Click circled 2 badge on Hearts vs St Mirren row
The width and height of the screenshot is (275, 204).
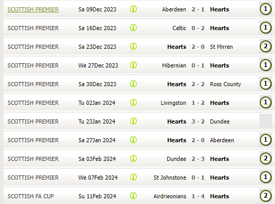(x=266, y=46)
